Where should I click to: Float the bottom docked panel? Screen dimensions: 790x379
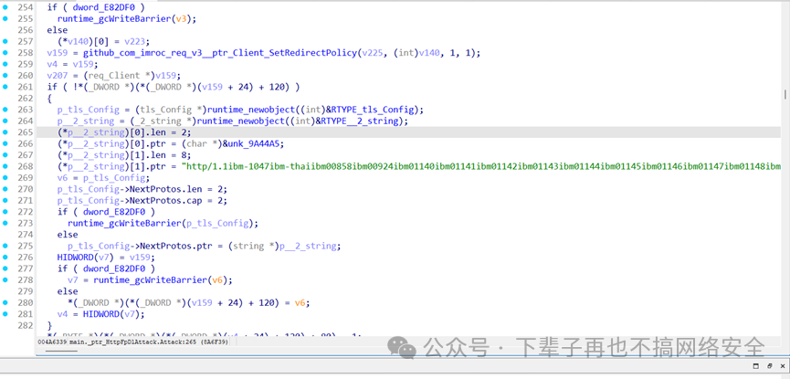click(x=769, y=366)
